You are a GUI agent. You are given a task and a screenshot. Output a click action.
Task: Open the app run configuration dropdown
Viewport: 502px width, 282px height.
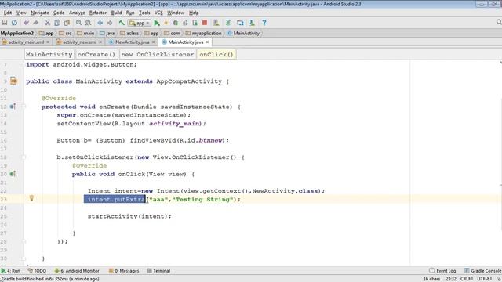(x=140, y=23)
